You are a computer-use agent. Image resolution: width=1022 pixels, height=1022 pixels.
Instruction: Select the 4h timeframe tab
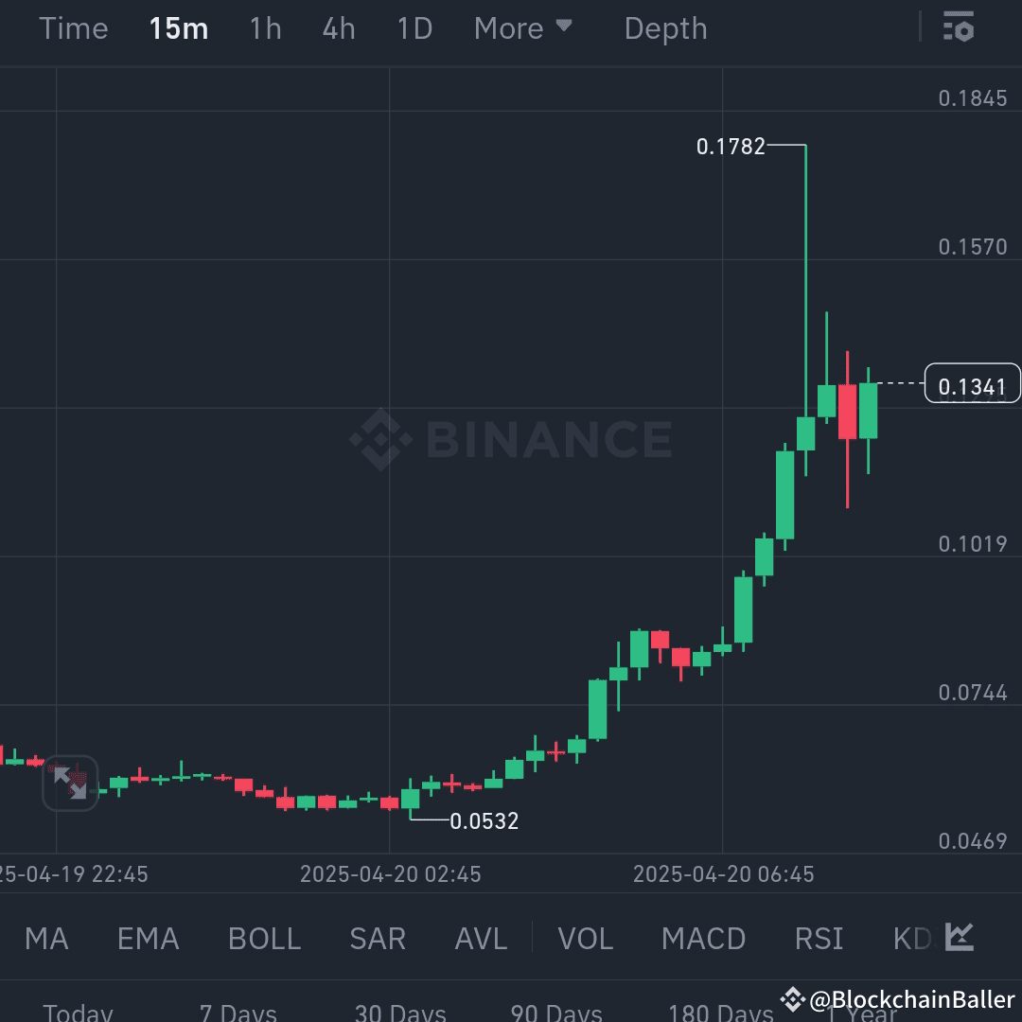pyautogui.click(x=338, y=28)
